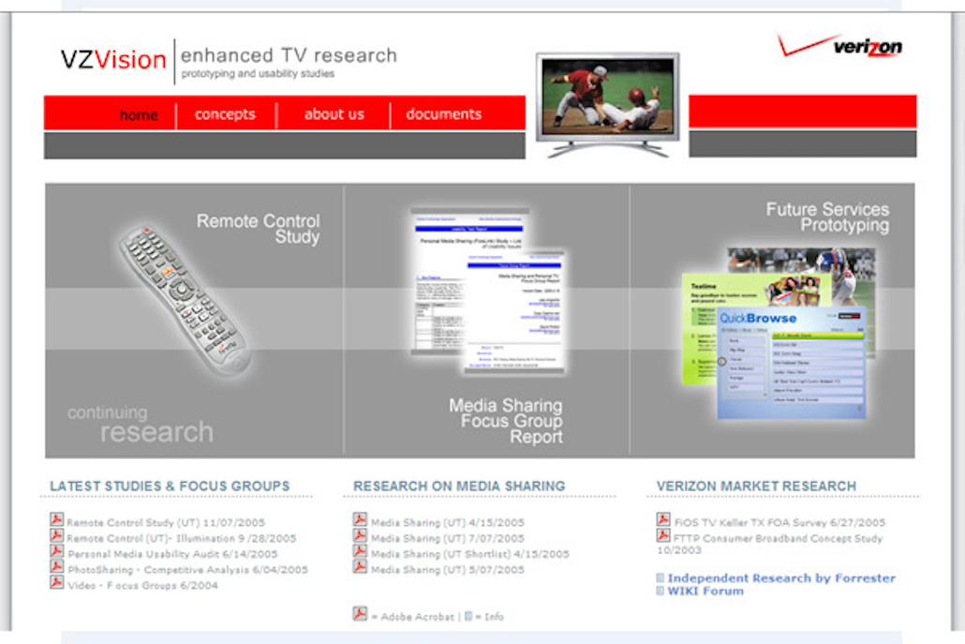965x644 pixels.
Task: Click PDF icon beside Video Focus Groups 6/2004
Action: 56,583
